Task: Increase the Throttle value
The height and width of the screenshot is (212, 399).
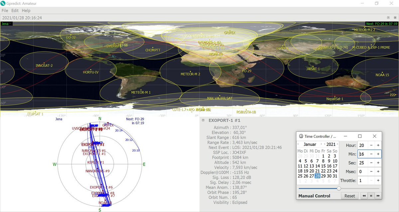Action: click(x=378, y=180)
